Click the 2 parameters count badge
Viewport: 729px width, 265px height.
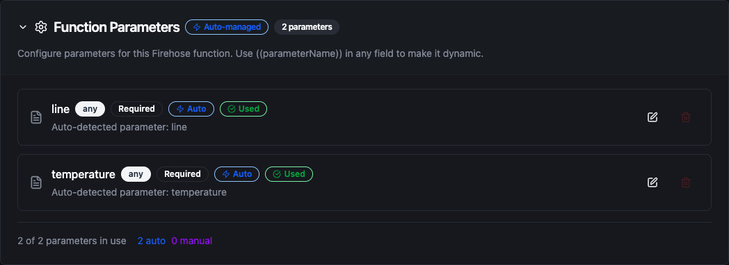pyautogui.click(x=307, y=27)
